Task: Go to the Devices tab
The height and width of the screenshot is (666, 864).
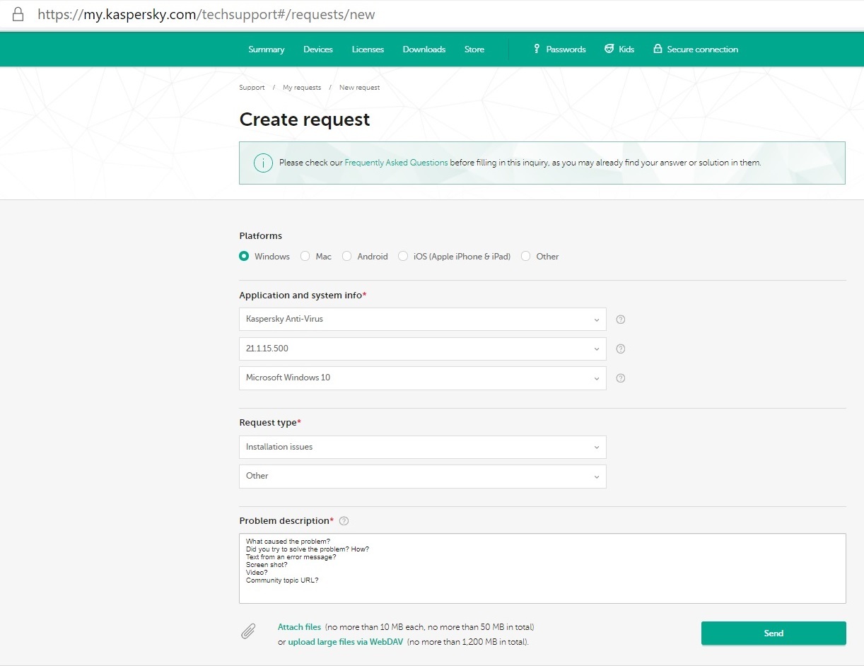Action: (318, 49)
